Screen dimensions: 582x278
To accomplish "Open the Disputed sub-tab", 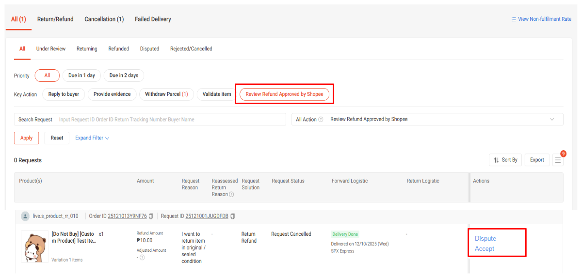I will pyautogui.click(x=149, y=49).
